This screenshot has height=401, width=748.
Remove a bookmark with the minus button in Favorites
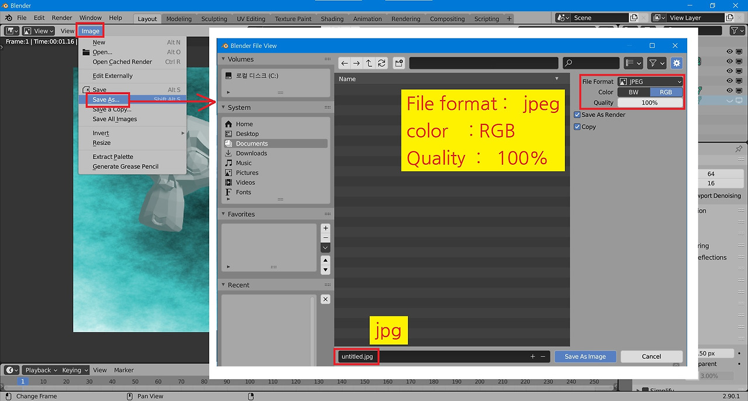(x=325, y=238)
